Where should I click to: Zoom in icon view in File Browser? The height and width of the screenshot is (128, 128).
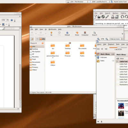click(x=107, y=39)
